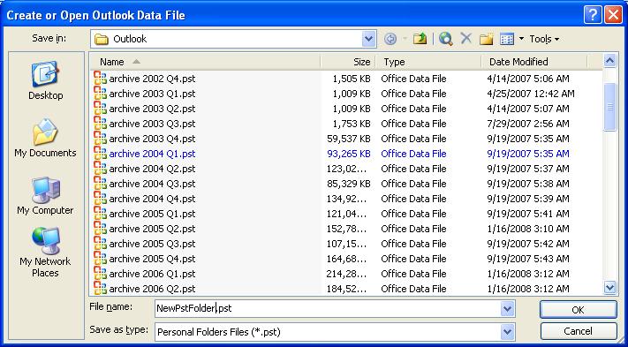The image size is (628, 347).
Task: Click the scroll down arrow of file list
Action: click(x=609, y=287)
